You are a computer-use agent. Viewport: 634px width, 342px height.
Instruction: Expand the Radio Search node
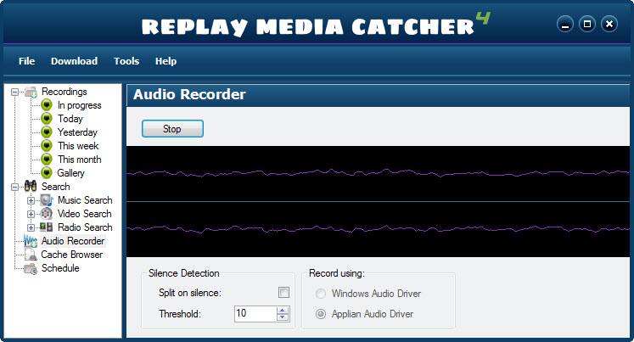pos(31,227)
